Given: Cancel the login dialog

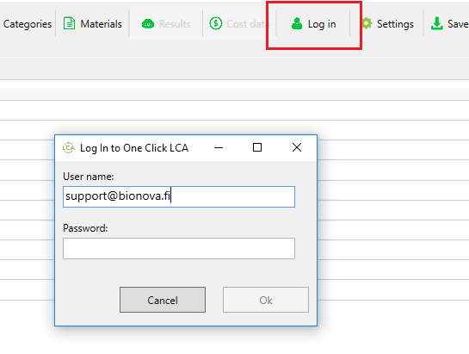Looking at the screenshot, I should pyautogui.click(x=163, y=300).
